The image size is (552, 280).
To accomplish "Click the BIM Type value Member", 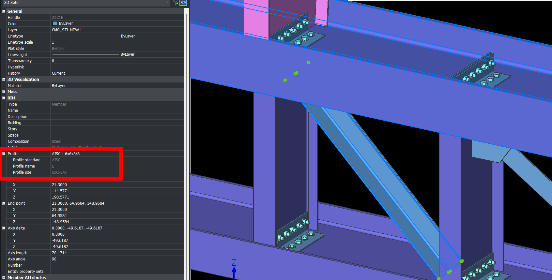I will pos(59,104).
